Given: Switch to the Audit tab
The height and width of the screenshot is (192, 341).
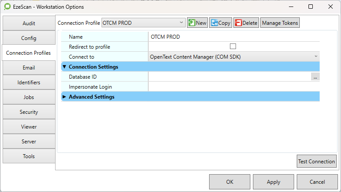Looking at the screenshot, I should coord(29,23).
